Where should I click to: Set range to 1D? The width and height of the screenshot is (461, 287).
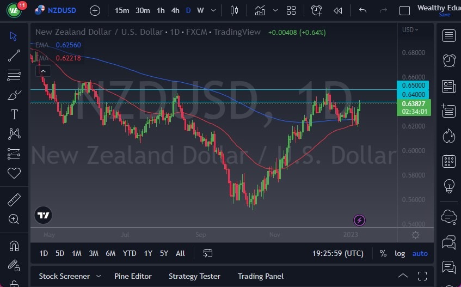coord(44,253)
